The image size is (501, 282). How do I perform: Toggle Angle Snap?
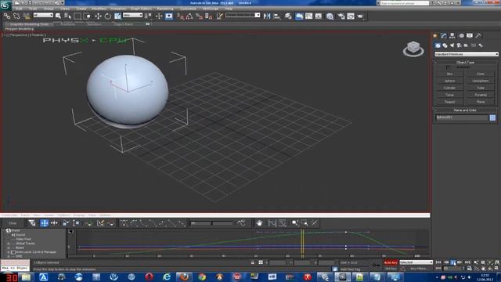(189, 16)
